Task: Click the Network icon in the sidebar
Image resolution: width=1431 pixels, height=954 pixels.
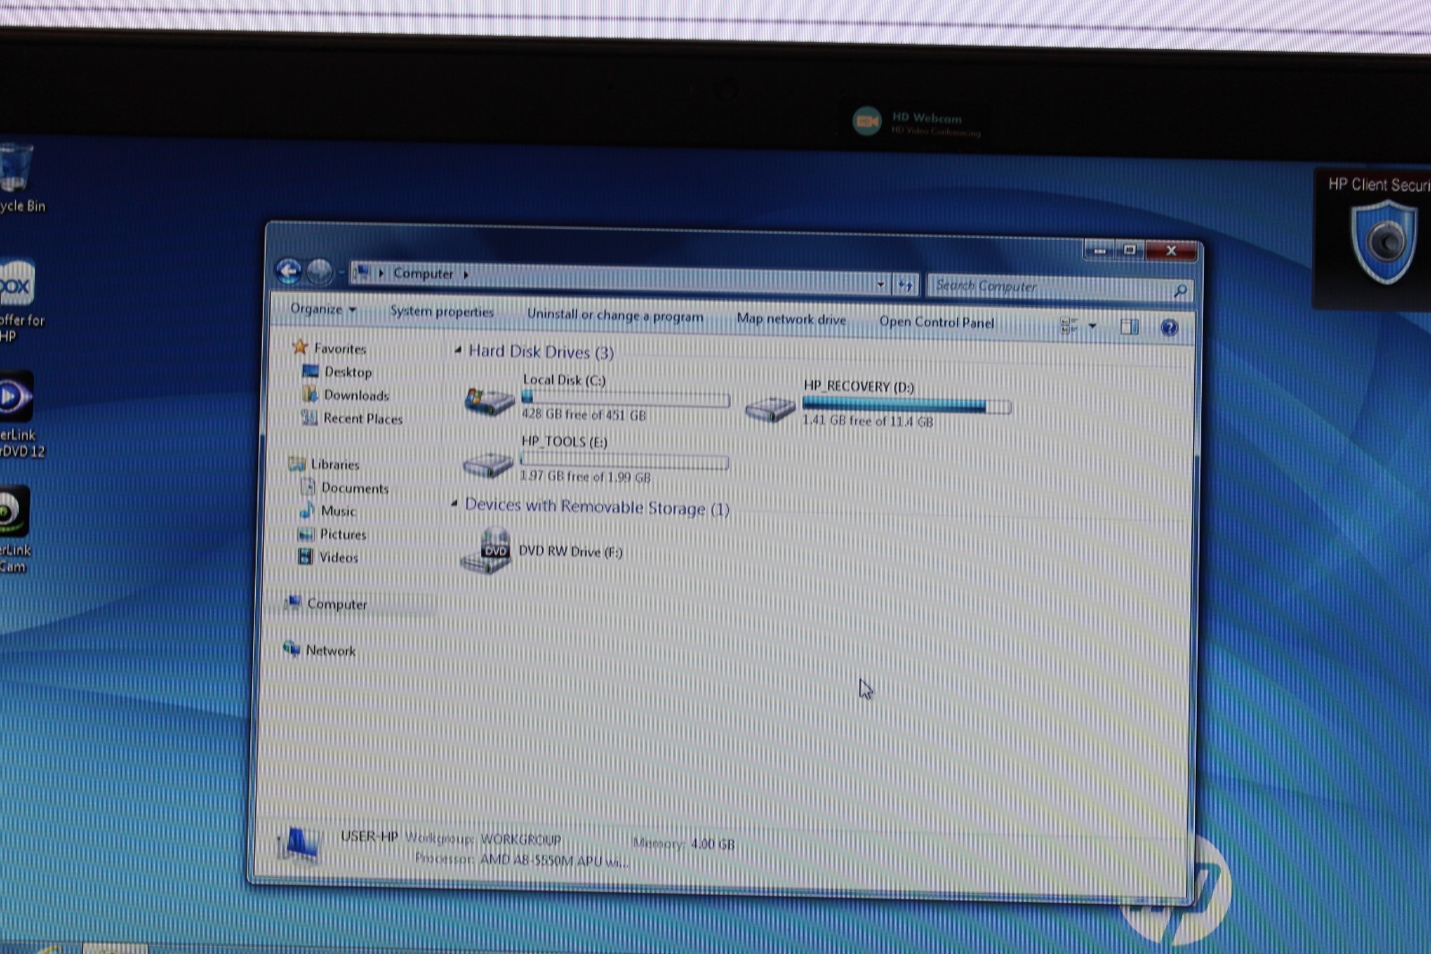Action: pos(292,649)
